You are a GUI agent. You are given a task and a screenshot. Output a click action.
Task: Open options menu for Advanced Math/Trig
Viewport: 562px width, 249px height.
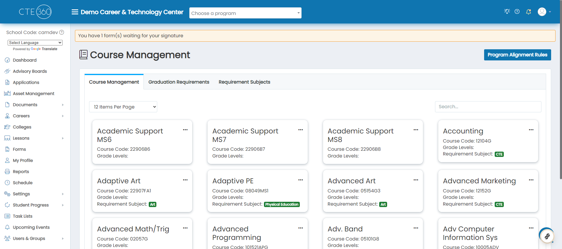[185, 228]
